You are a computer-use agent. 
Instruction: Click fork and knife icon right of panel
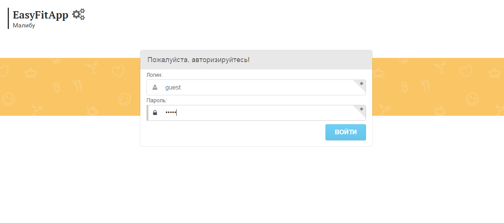tap(426, 85)
